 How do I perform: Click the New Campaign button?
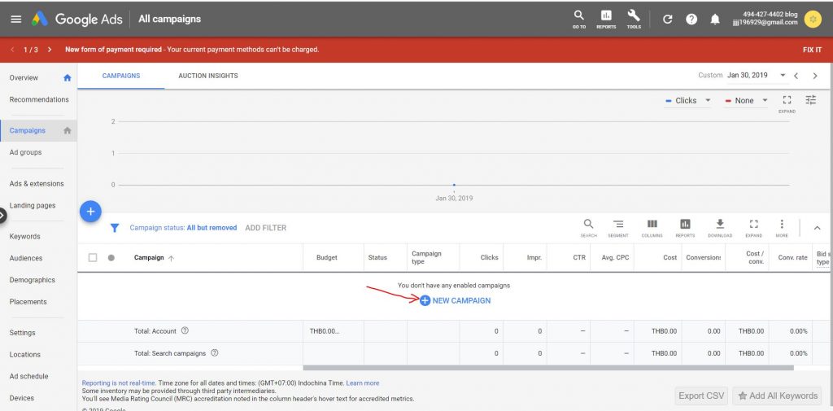[456, 300]
